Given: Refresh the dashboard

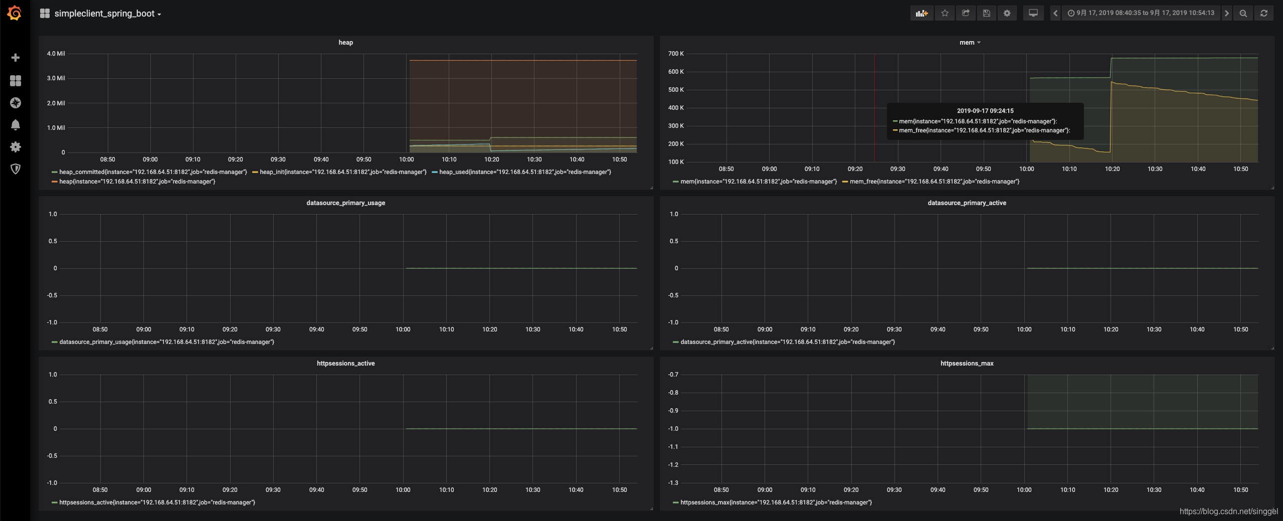Looking at the screenshot, I should [x=1264, y=13].
